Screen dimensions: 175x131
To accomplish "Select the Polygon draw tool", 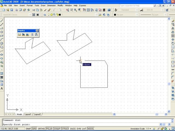I will pos(2,32).
